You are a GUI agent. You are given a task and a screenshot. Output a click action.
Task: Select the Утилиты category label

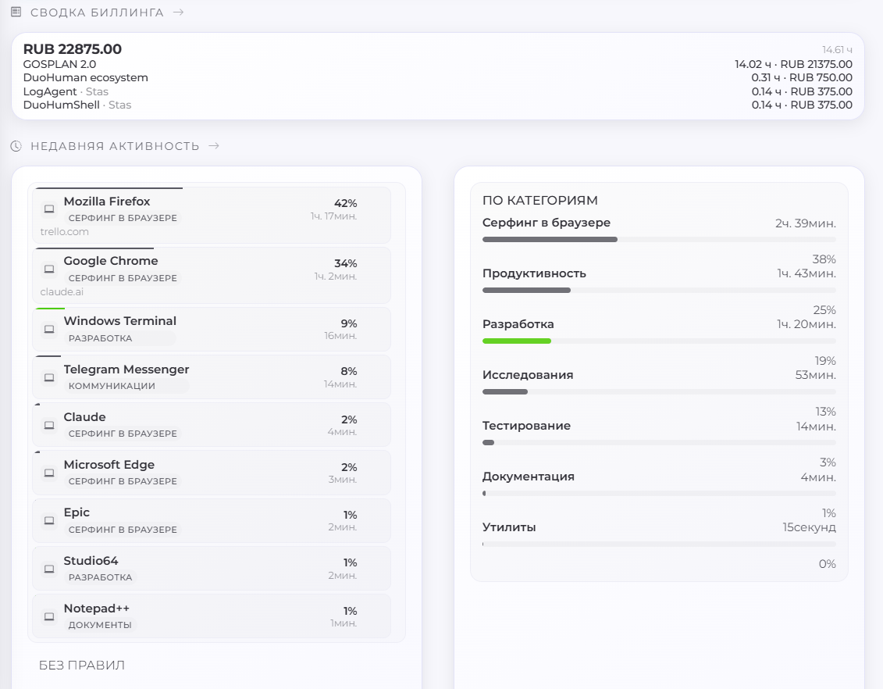pos(509,527)
